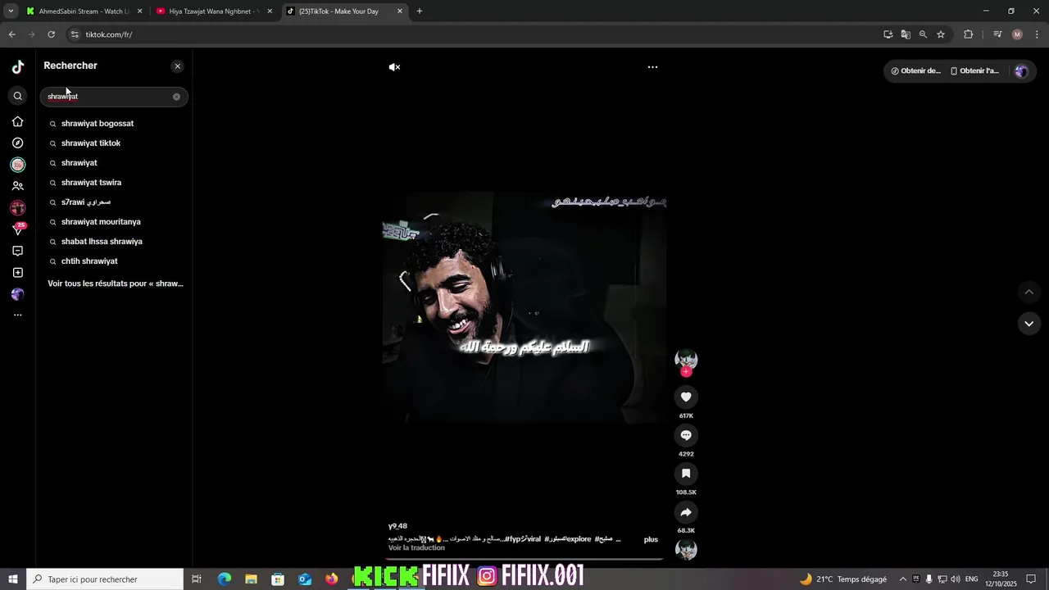Viewport: 1049px width, 590px height.
Task: Open the y9.48 username link
Action: pos(397,526)
